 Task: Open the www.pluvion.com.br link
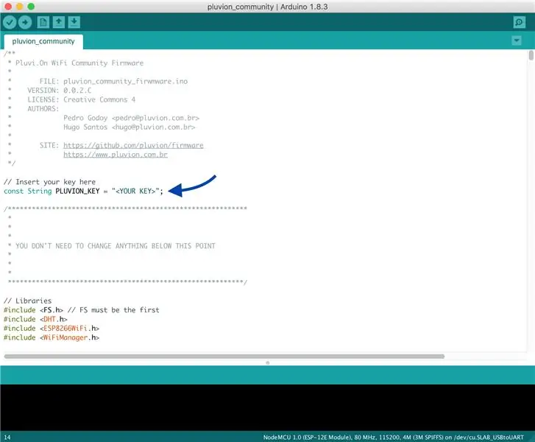click(116, 155)
